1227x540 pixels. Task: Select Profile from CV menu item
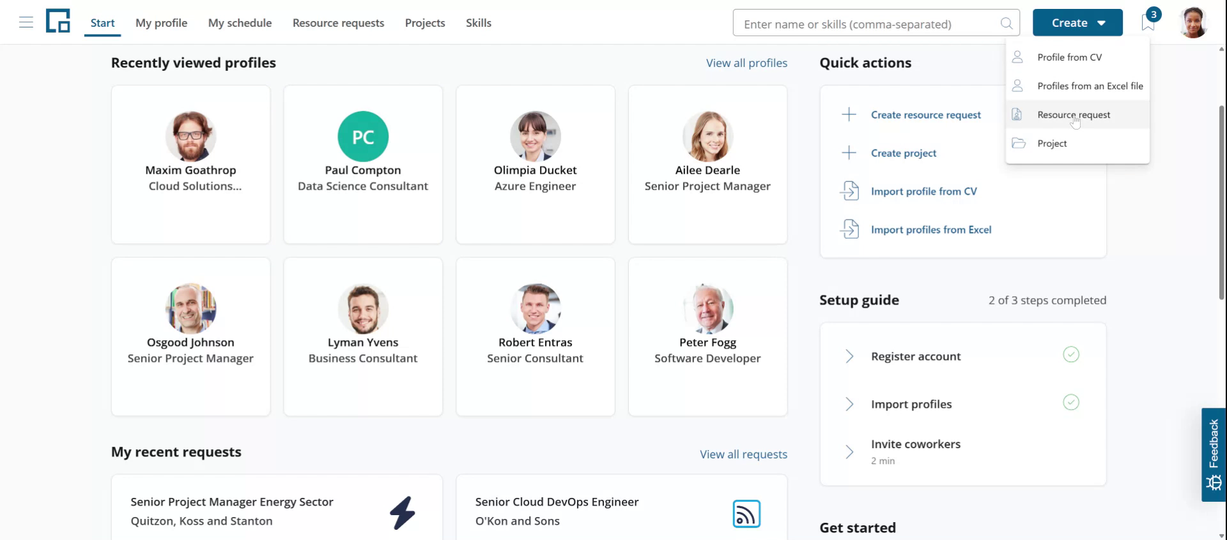(1077, 57)
